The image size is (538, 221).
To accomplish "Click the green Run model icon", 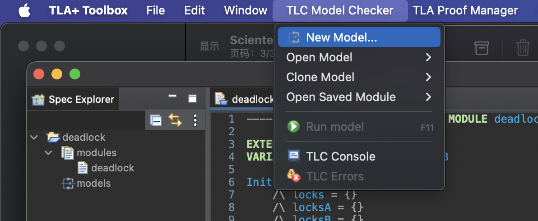I will [x=293, y=127].
